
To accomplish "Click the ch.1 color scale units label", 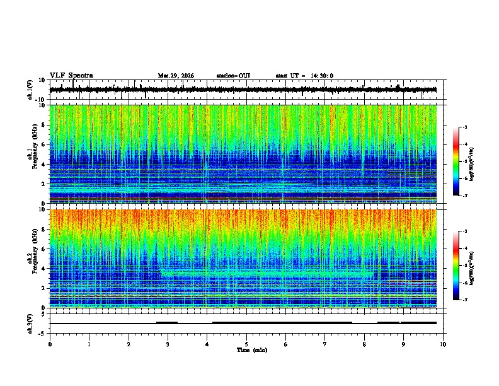I will coord(472,164).
